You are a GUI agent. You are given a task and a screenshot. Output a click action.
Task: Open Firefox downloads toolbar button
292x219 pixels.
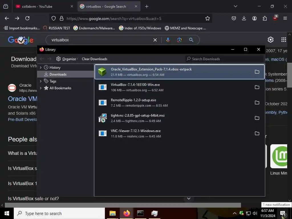tap(244, 18)
